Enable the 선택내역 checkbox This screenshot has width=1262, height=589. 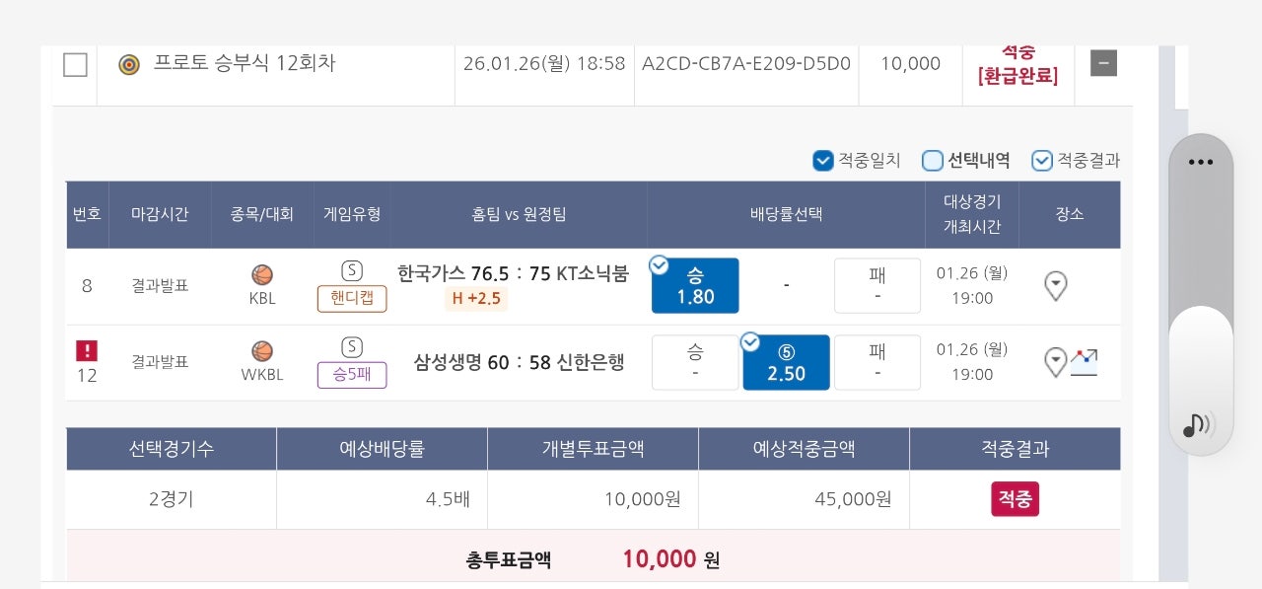point(933,161)
